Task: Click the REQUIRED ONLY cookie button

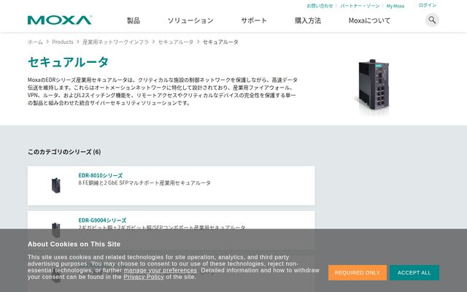Action: pyautogui.click(x=358, y=272)
